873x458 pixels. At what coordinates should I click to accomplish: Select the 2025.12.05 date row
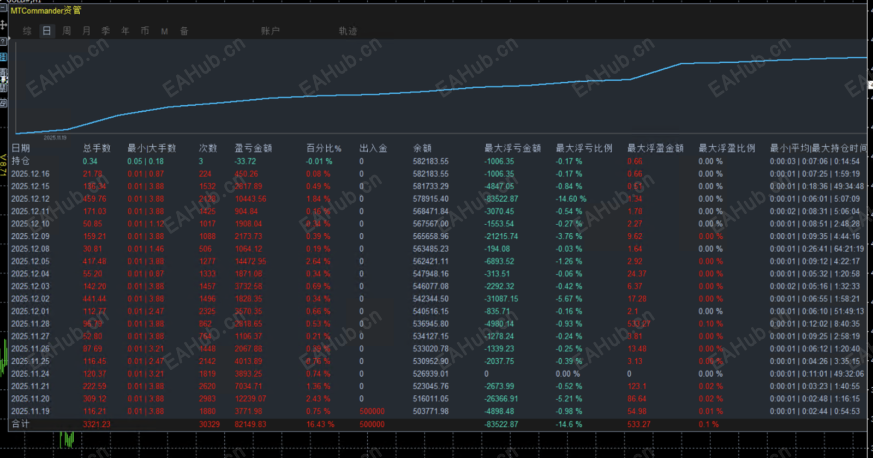pyautogui.click(x=31, y=262)
